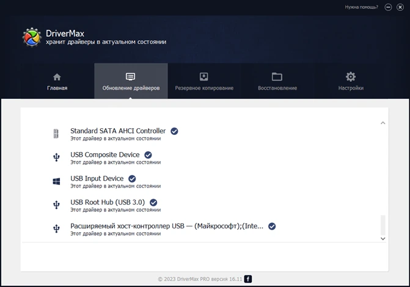Select Standard SATA AHCI Controller entry
Image resolution: width=410 pixels, height=287 pixels.
click(118, 131)
